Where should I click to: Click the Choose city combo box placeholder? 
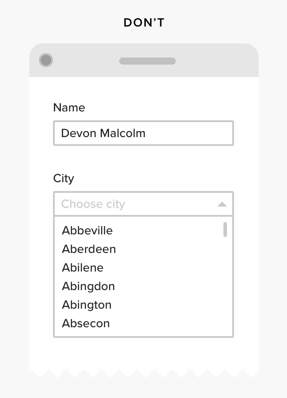(93, 204)
